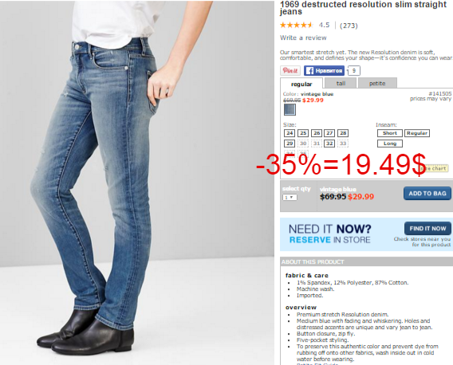The height and width of the screenshot is (365, 453).
Task: Choose size 27
Action: (329, 133)
